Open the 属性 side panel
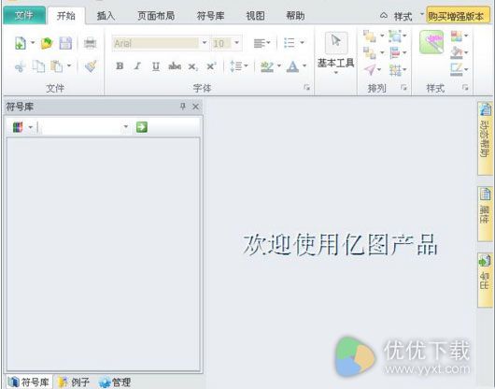This screenshot has height=389, width=495. point(485,214)
